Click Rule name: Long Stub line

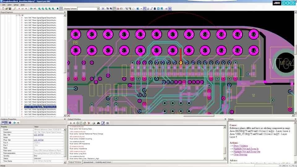click(x=78, y=154)
